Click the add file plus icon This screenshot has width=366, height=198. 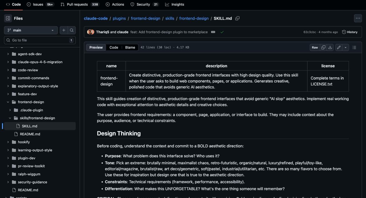point(64,30)
